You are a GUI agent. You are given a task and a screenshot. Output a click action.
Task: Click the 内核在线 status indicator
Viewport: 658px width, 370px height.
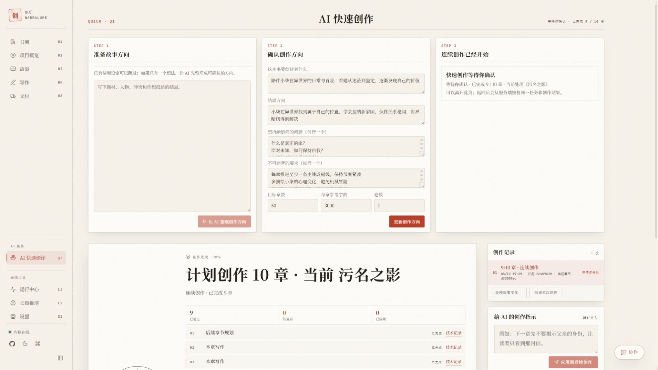pyautogui.click(x=19, y=332)
